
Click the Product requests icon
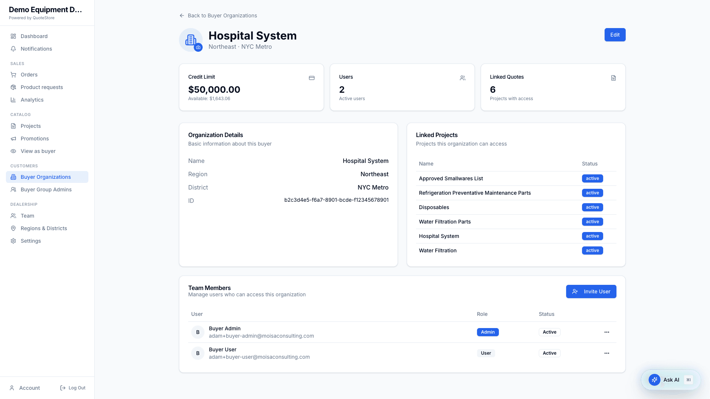coord(13,87)
